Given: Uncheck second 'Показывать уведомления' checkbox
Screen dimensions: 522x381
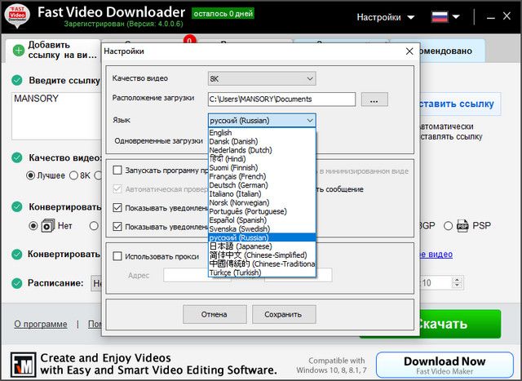Looking at the screenshot, I should click(x=117, y=227).
